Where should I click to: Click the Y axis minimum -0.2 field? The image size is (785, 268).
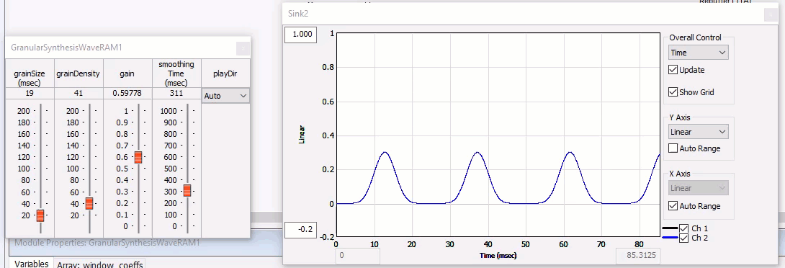tap(300, 230)
